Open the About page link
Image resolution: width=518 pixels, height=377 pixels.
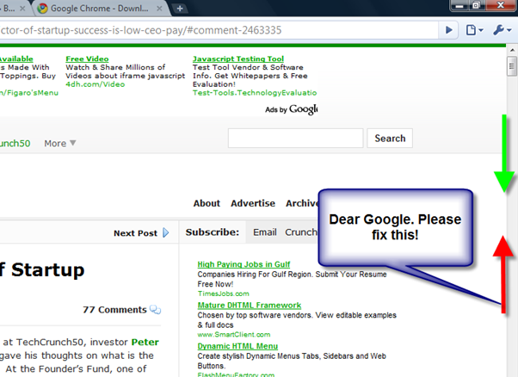click(207, 203)
